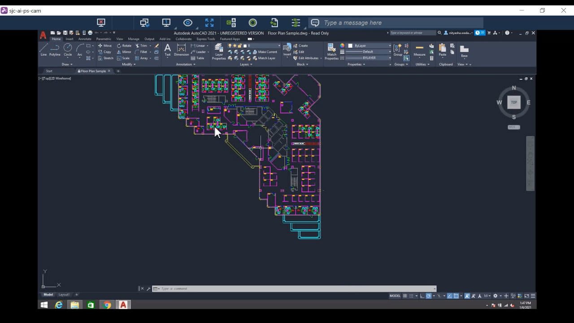Choose the Measure utility
Screen dimensions: 574x323
point(419,50)
